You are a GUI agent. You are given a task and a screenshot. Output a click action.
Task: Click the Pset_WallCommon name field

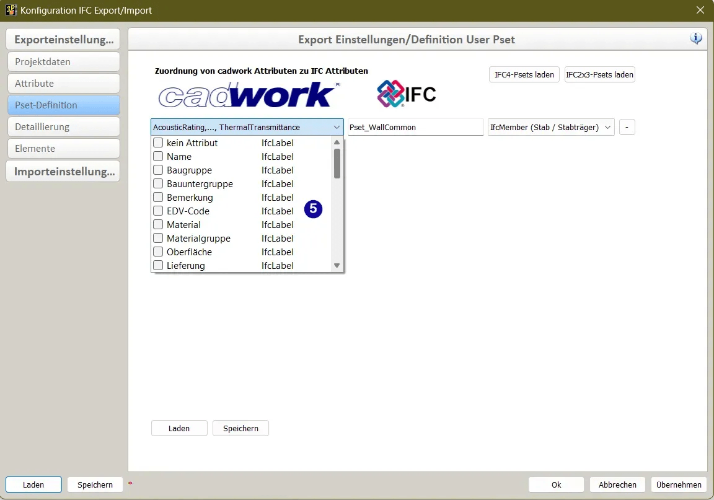tap(415, 127)
